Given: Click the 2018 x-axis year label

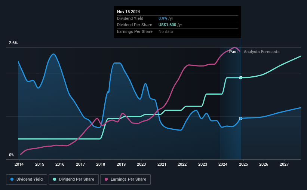Looking at the screenshot, I should tap(101, 164).
